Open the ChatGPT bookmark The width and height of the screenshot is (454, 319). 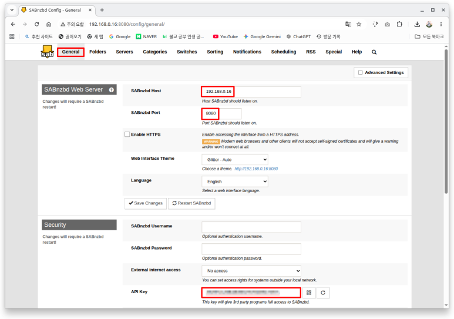(x=298, y=37)
